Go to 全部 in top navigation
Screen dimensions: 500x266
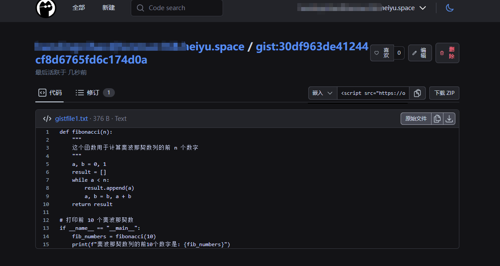tap(79, 7)
